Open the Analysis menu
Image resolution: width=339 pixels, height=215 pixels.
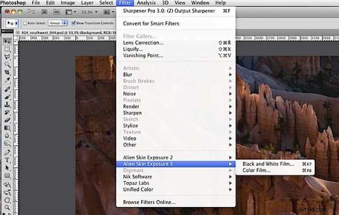(146, 3)
